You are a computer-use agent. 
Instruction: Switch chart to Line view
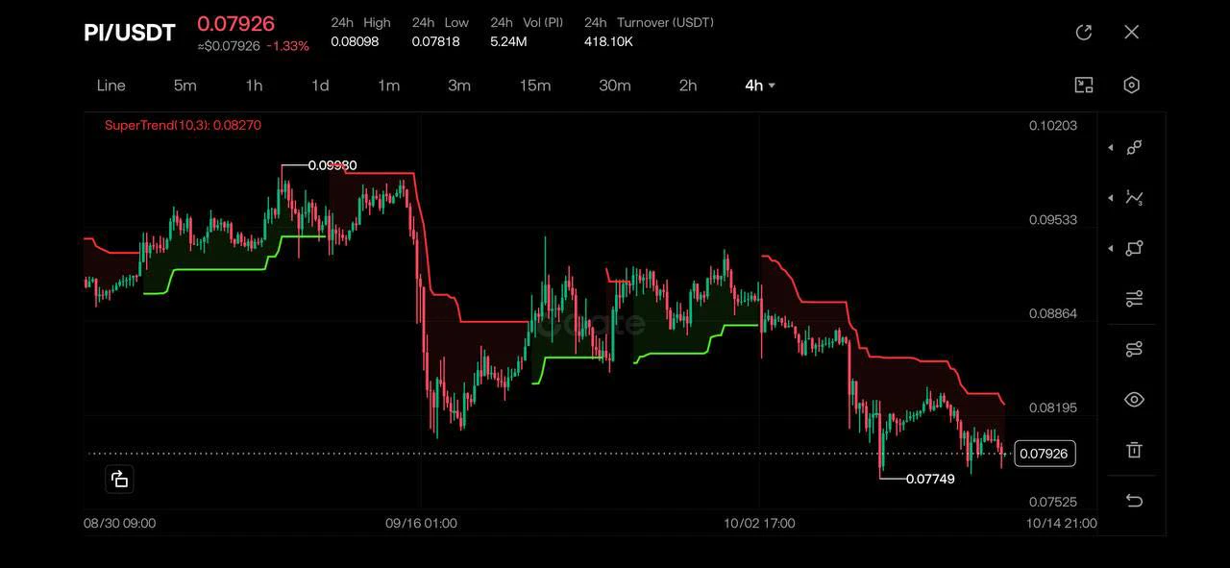pyautogui.click(x=111, y=86)
